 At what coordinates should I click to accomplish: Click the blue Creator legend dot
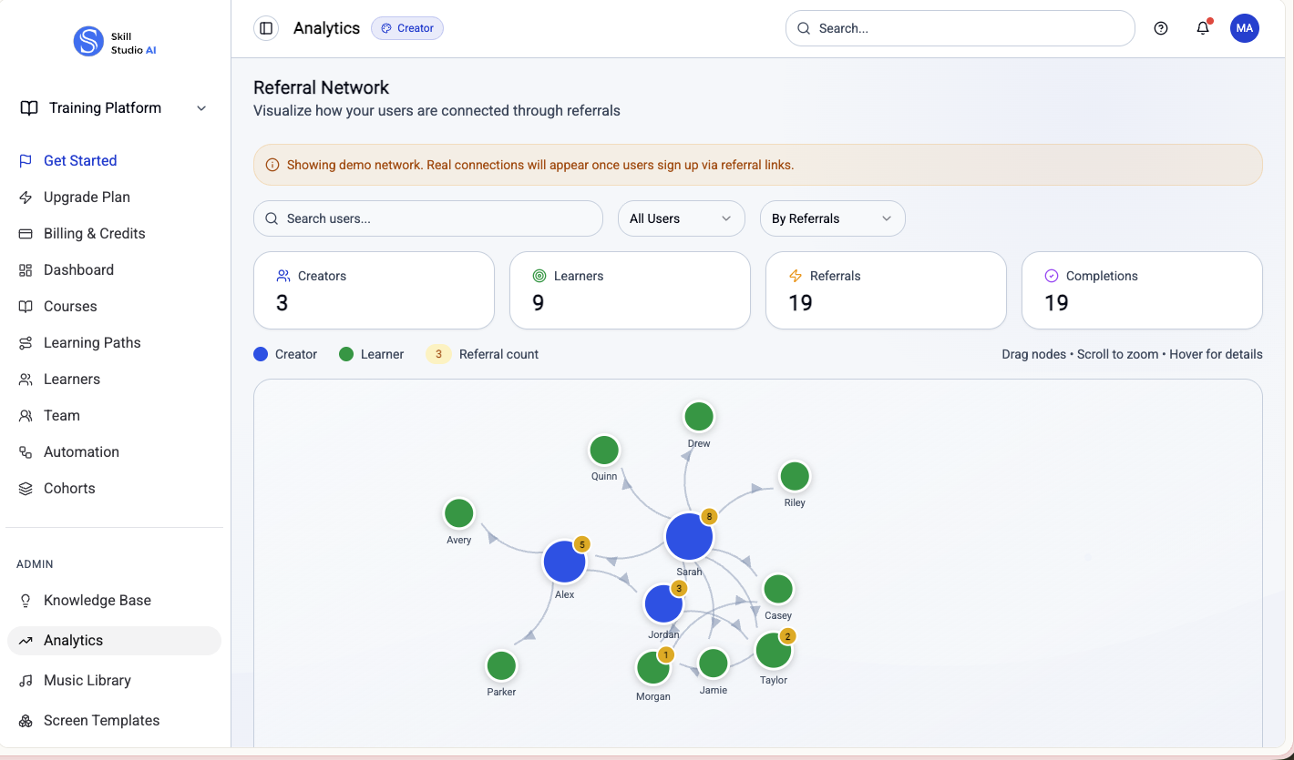(x=261, y=354)
